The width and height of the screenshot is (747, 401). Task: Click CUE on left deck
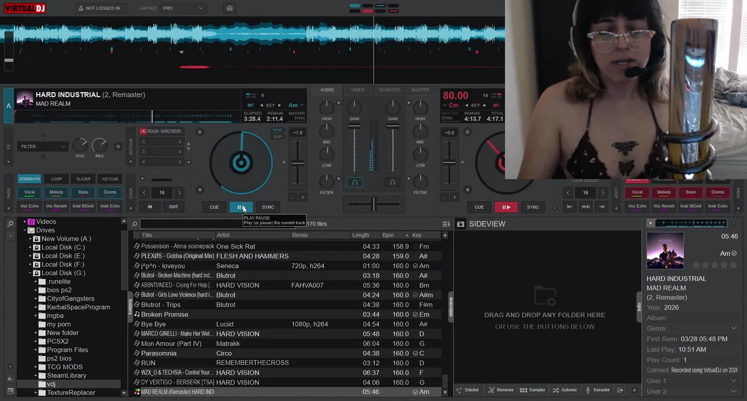(x=214, y=207)
